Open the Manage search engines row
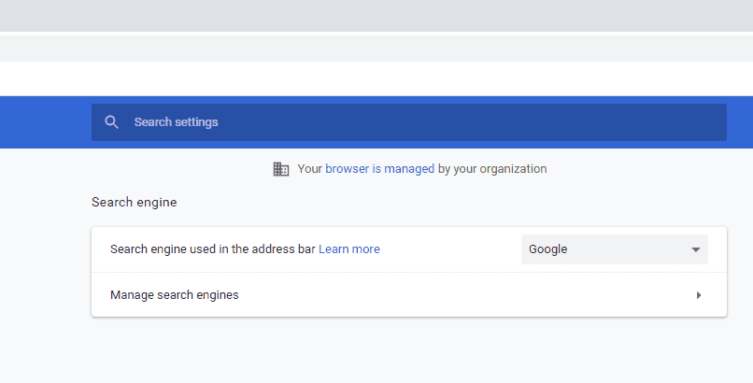The image size is (753, 383). click(x=409, y=294)
